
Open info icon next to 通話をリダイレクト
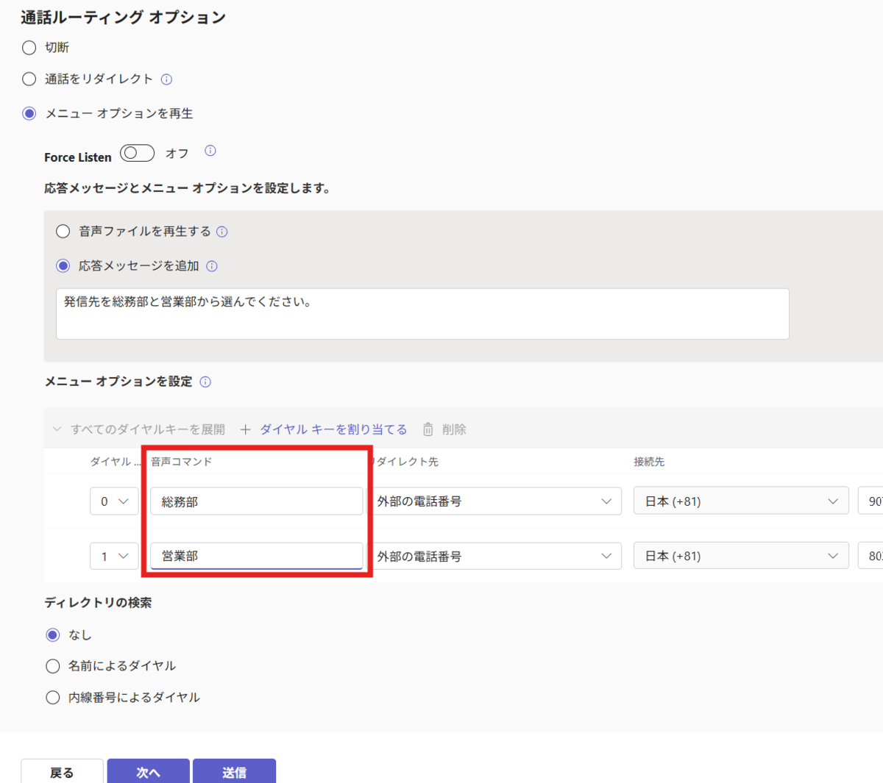click(166, 79)
